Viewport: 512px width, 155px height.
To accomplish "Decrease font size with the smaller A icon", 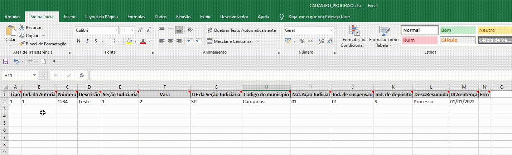I will click(149, 30).
